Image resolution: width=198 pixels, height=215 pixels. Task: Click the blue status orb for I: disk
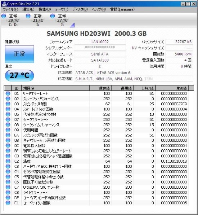28,16
